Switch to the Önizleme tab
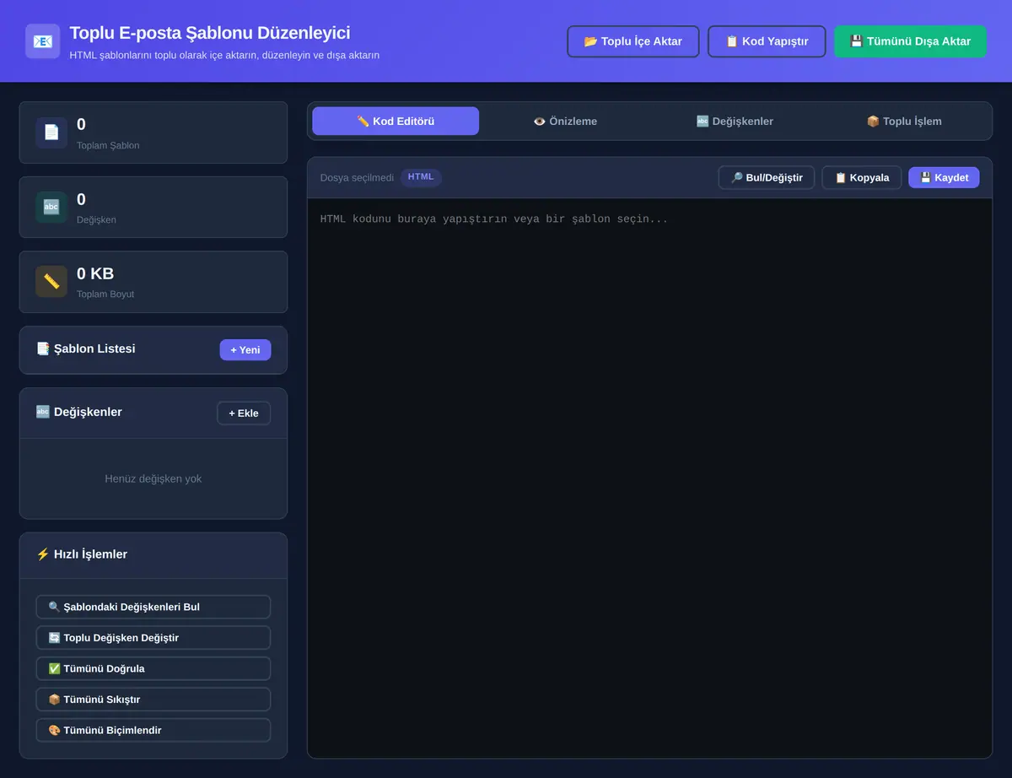This screenshot has height=778, width=1012. click(x=565, y=121)
